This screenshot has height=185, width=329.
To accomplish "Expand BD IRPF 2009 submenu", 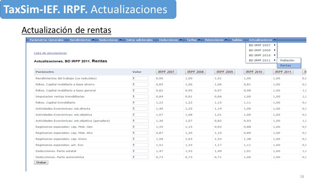I will tap(261, 50).
